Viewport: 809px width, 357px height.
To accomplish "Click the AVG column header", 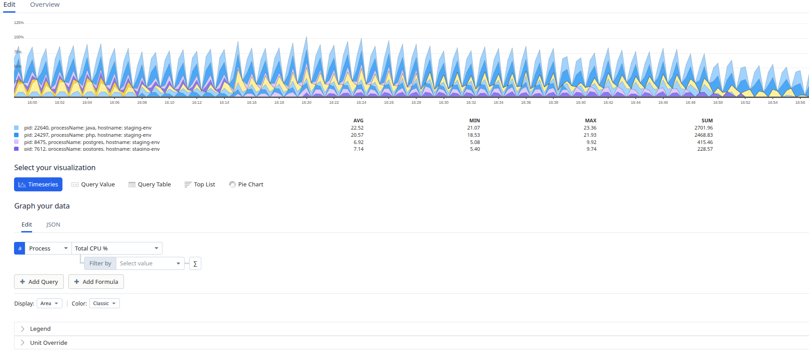I will tap(358, 121).
